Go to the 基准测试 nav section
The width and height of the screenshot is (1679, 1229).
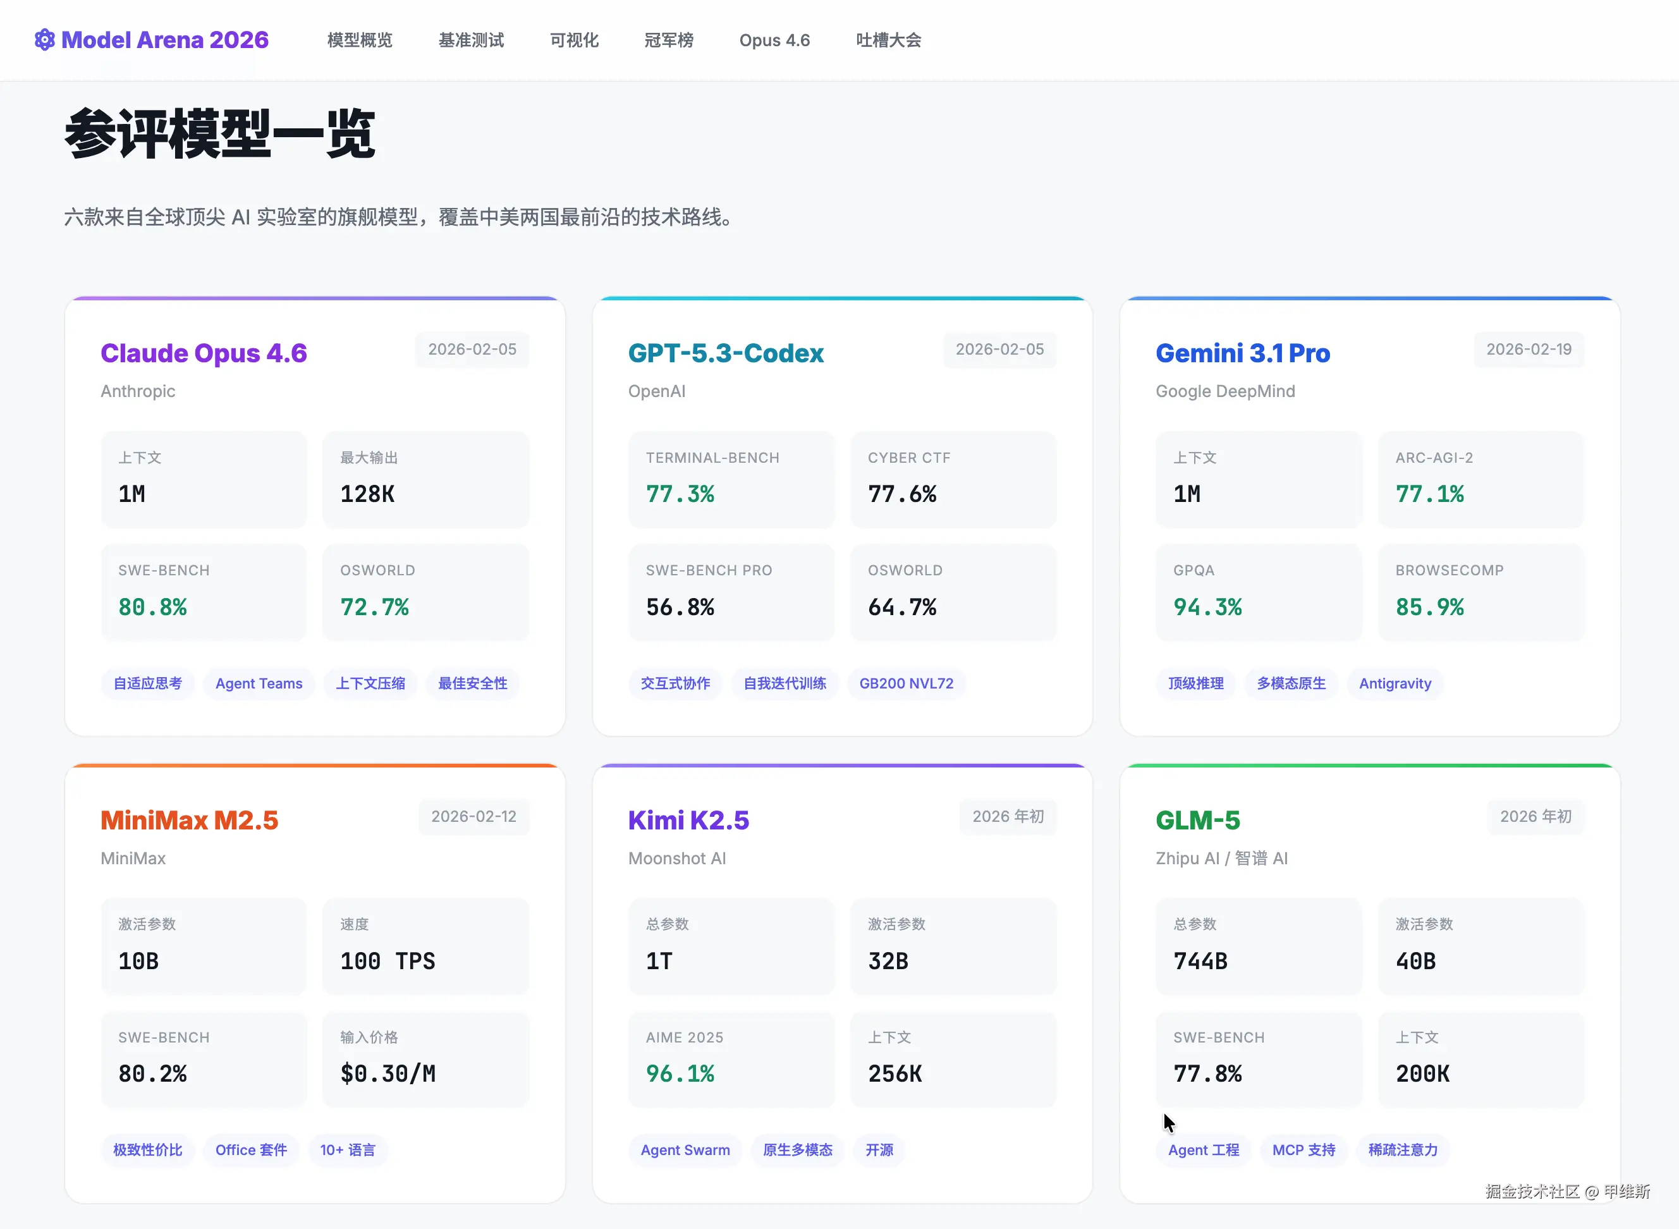pyautogui.click(x=471, y=40)
